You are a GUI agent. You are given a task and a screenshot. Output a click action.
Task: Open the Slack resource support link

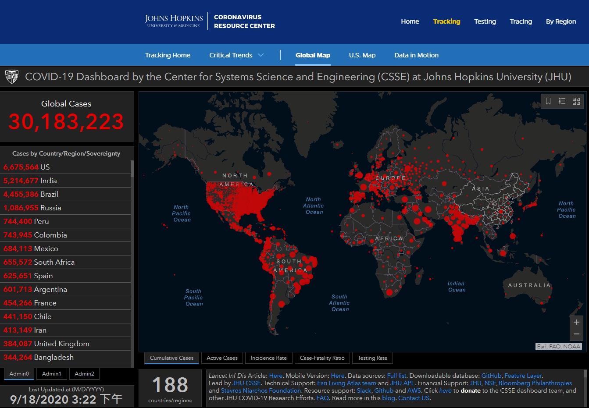(364, 390)
